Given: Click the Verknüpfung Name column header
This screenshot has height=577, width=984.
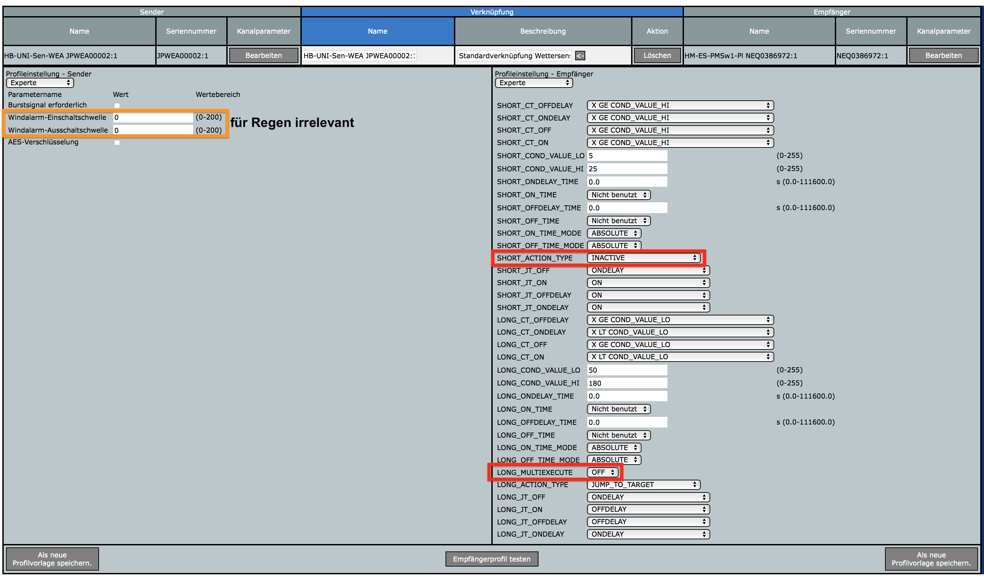Looking at the screenshot, I should pos(377,31).
